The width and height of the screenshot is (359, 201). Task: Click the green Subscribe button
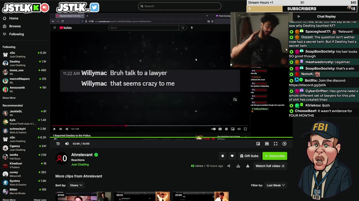coord(275,156)
